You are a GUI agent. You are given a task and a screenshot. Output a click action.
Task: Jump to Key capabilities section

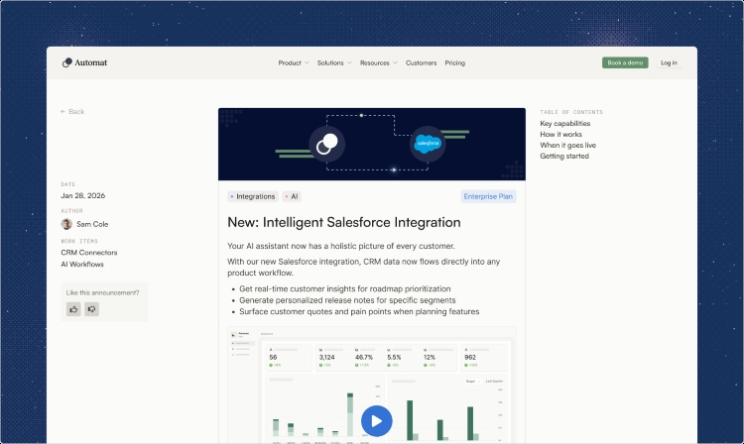565,124
